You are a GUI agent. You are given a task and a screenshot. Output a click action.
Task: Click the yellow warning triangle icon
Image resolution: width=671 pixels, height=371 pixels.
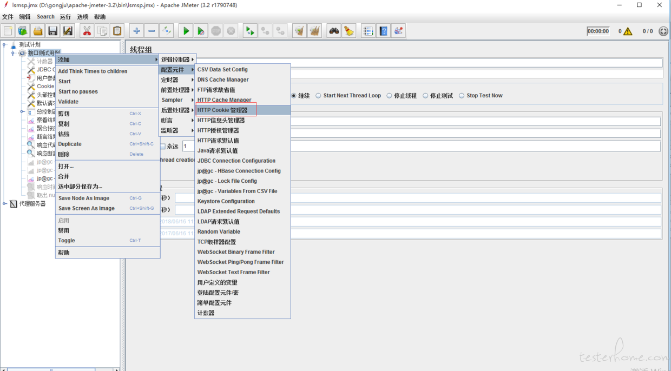(628, 31)
